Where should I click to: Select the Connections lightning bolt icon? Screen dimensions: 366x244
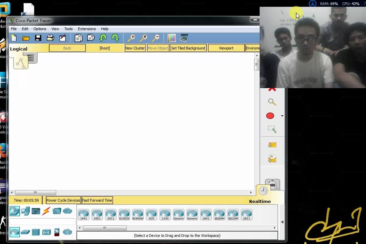point(46,211)
